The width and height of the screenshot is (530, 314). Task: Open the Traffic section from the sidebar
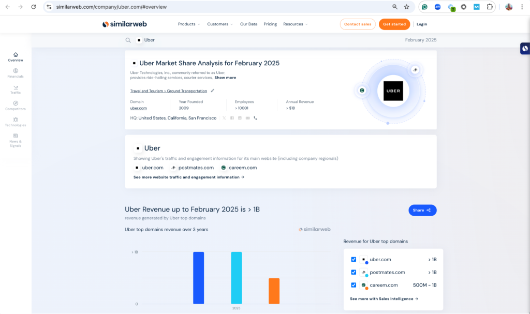coord(16,89)
